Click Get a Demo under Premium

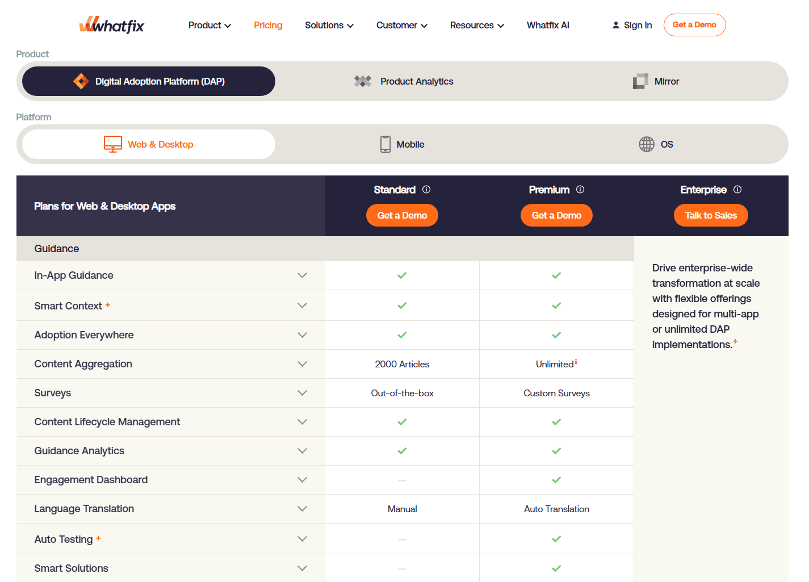click(556, 215)
